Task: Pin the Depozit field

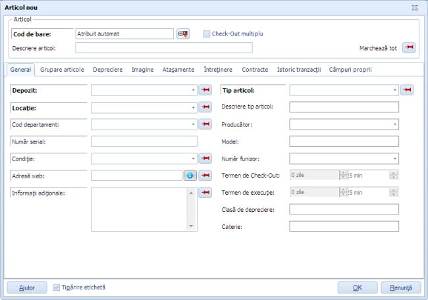Action: coord(205,90)
